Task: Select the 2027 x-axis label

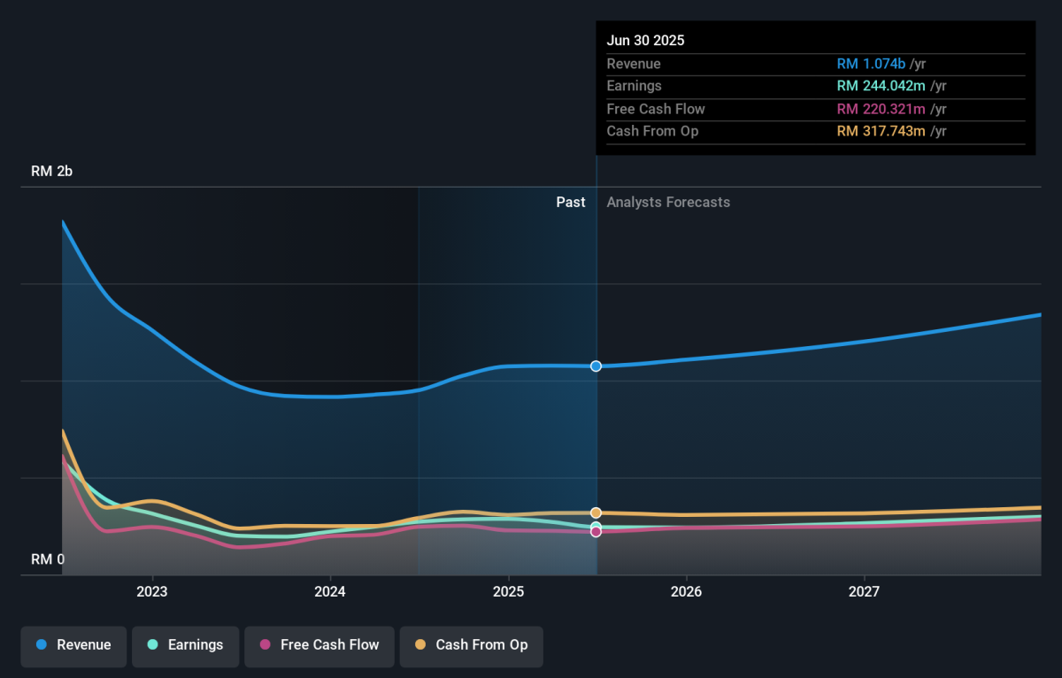Action: (x=864, y=591)
